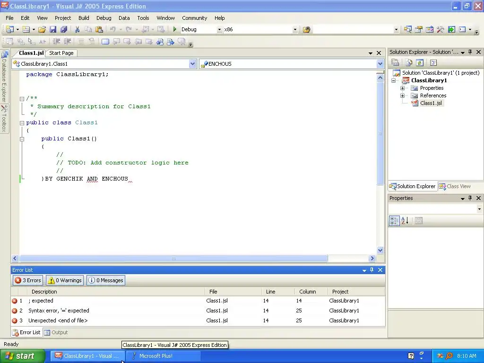Toggle auto-hide pin on Error List
Image resolution: width=484 pixels, height=363 pixels.
coord(372,270)
